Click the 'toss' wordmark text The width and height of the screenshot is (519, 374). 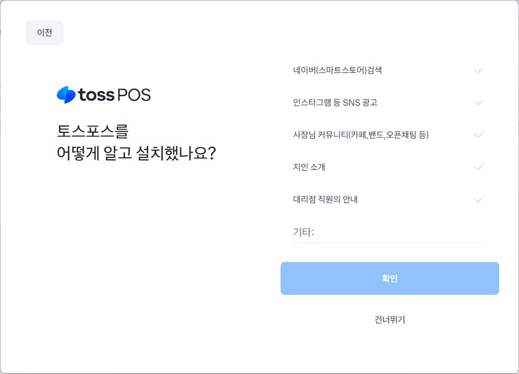pos(97,95)
